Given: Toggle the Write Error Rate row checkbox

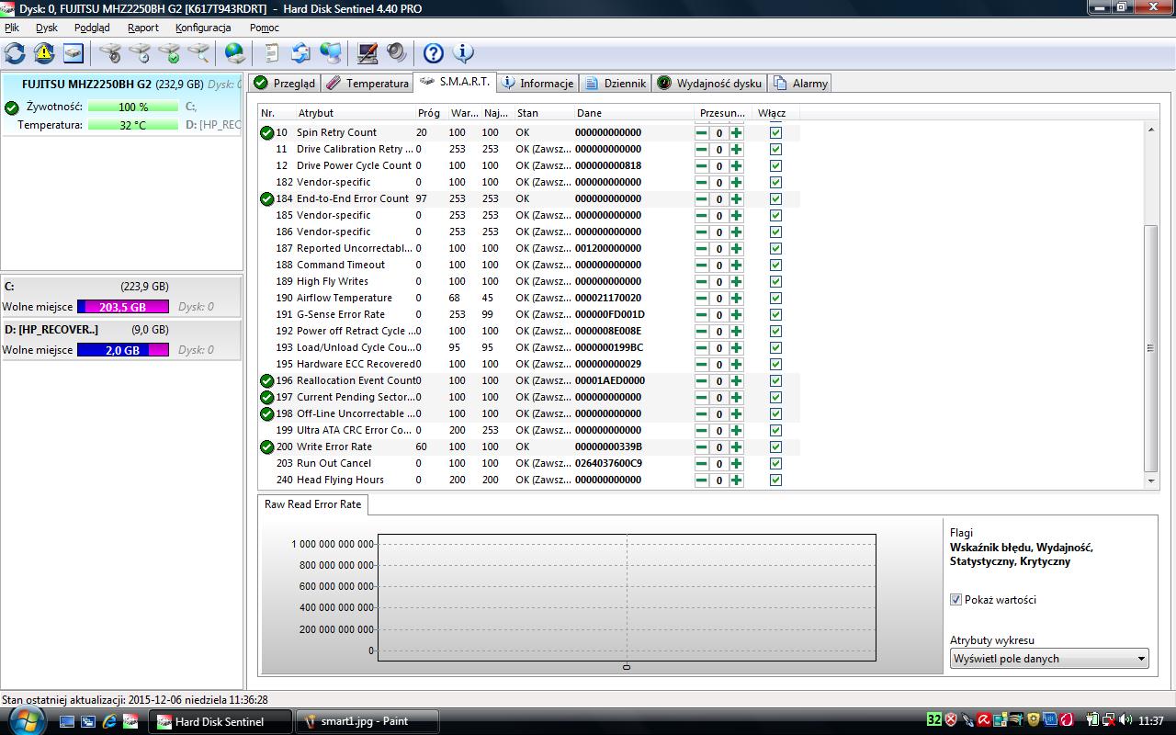Looking at the screenshot, I should pos(775,447).
